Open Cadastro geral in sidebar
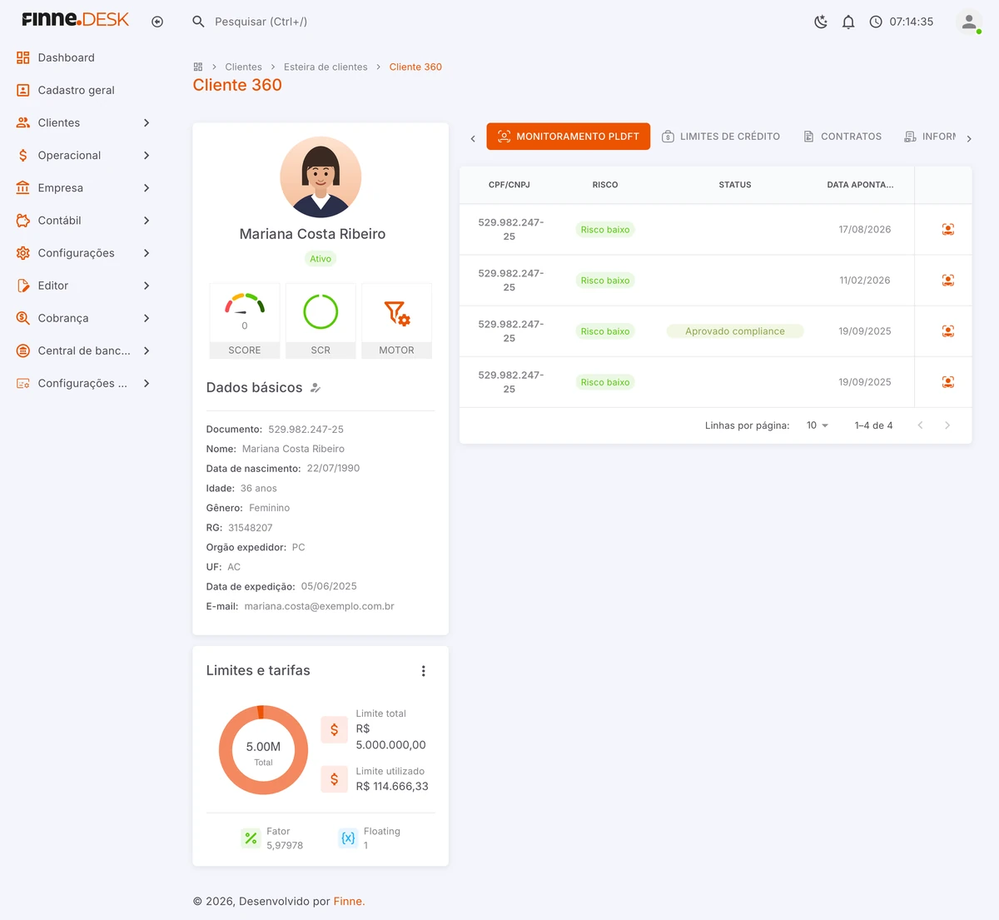999x920 pixels. 83,90
